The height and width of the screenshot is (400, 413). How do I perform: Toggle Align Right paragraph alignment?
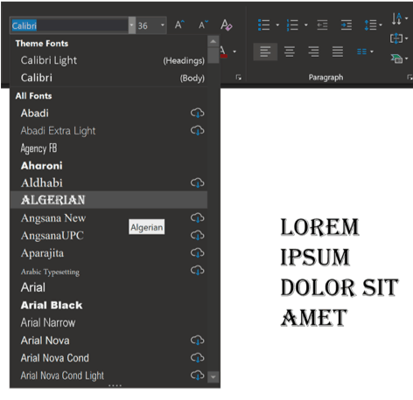click(x=313, y=52)
